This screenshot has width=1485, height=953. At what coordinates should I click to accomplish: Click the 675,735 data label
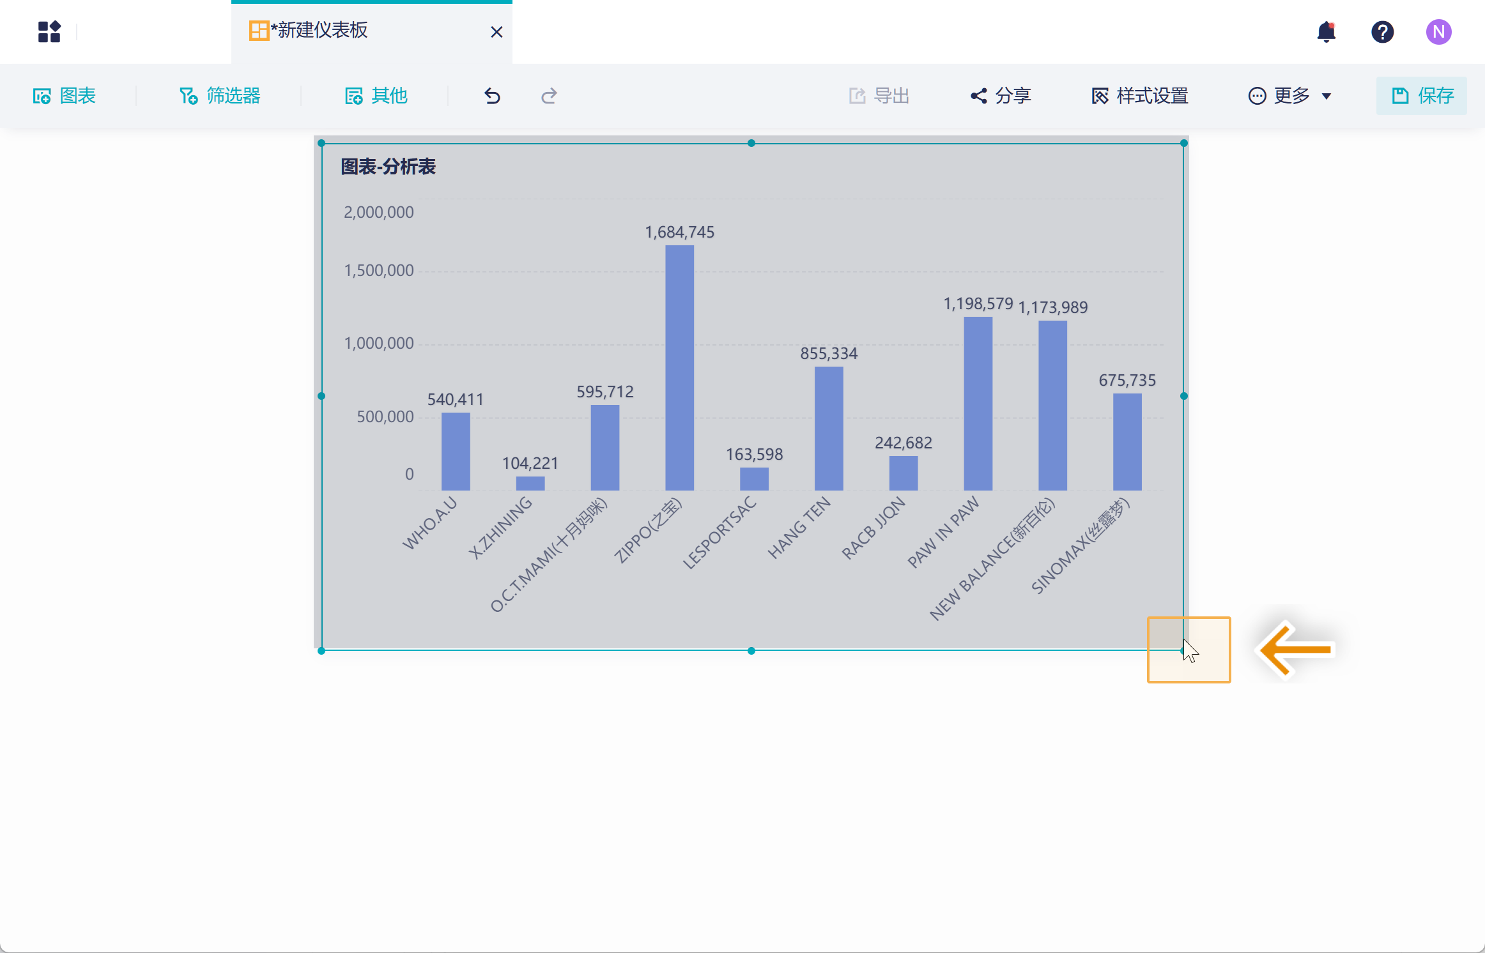(1127, 381)
